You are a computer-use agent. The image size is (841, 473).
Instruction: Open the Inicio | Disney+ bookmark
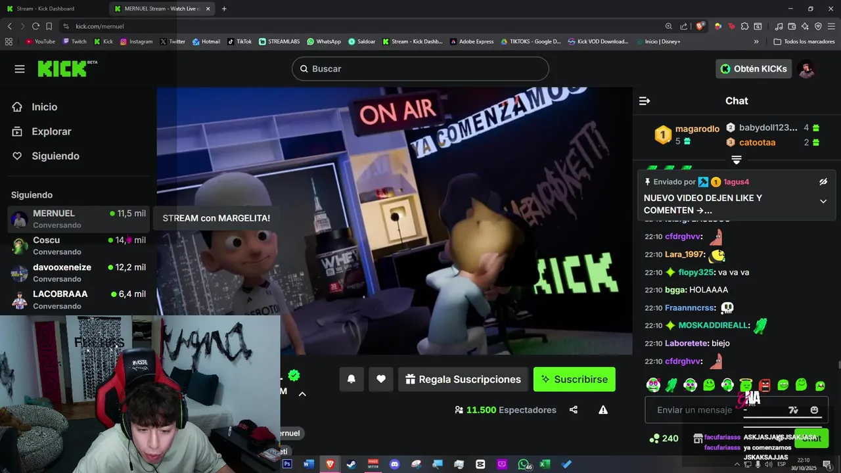click(x=658, y=41)
